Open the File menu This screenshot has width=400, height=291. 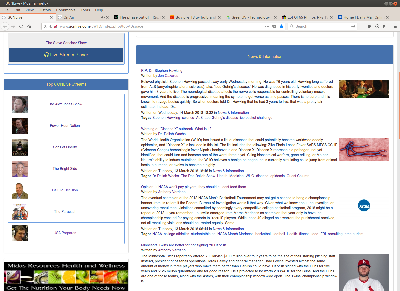5,10
